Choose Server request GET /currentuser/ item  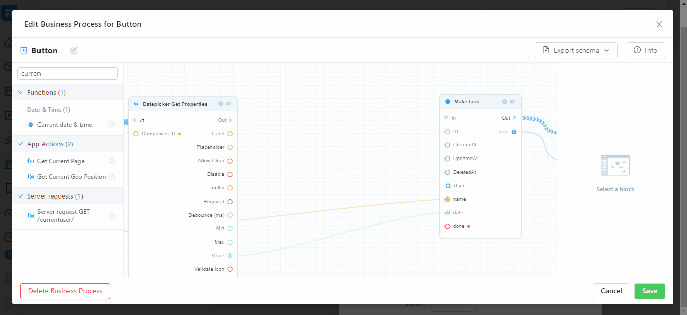(x=63, y=216)
